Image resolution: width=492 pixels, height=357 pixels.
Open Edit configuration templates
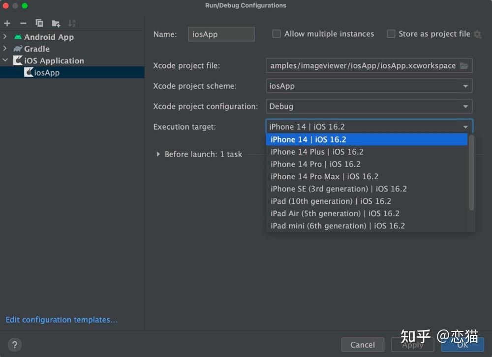point(61,320)
